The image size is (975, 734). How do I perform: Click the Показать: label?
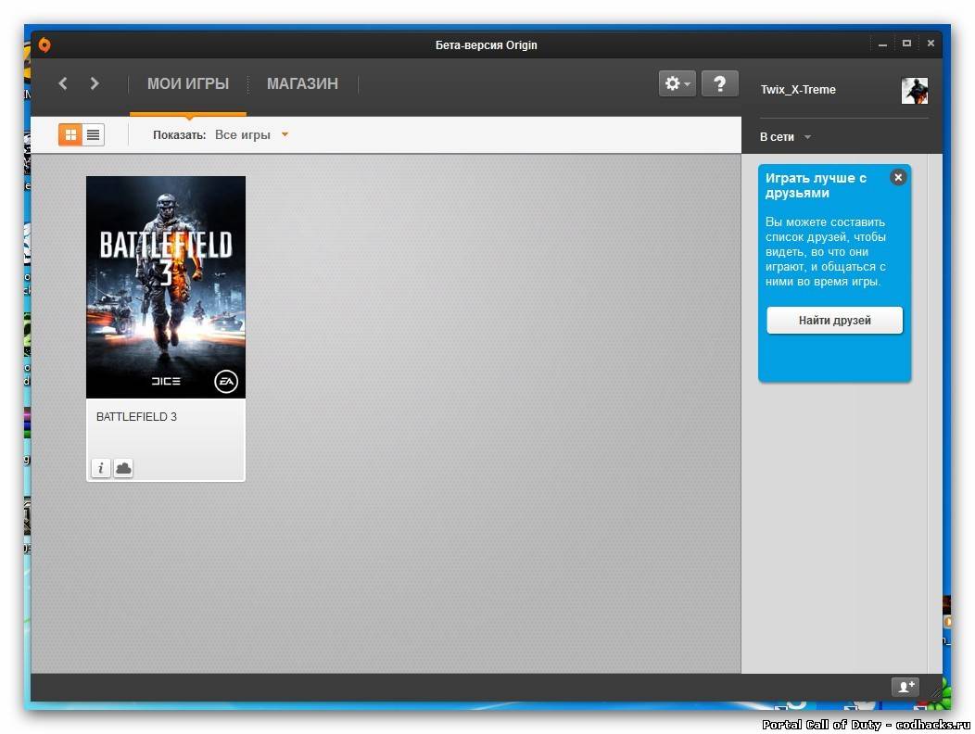179,135
